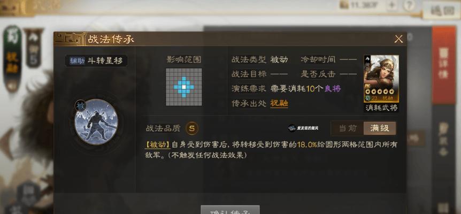
Task: Tap the S skill quality badge
Action: 191,128
